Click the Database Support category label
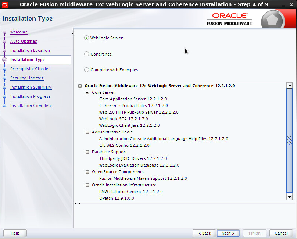Image resolution: width=297 pixels, height=239 pixels. 109,152
